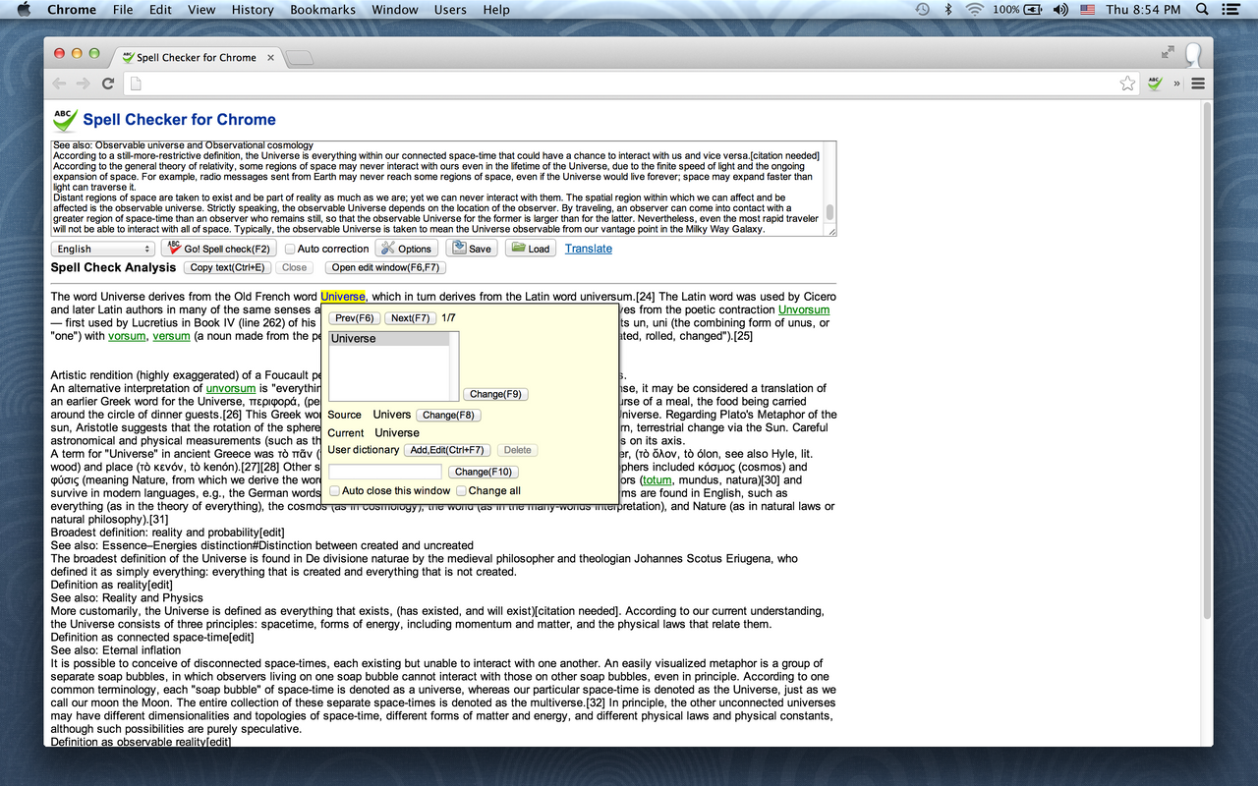This screenshot has width=1258, height=786.
Task: Open Spotlight search from the menu bar
Action: click(x=1201, y=9)
